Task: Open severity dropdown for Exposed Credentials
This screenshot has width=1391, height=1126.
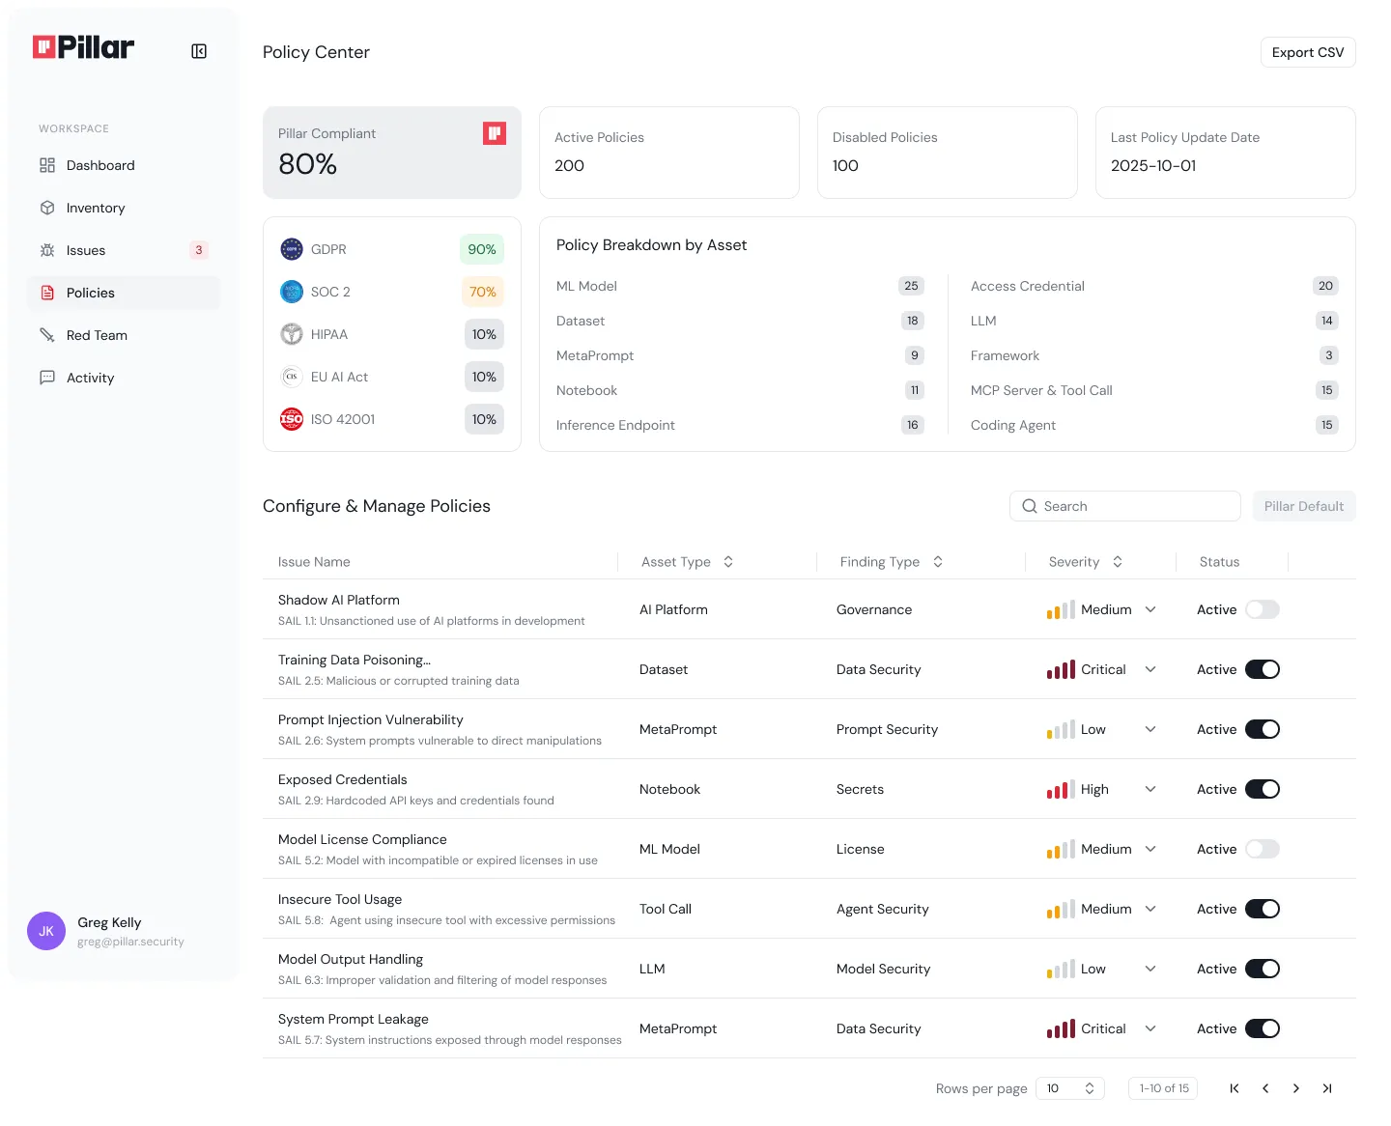Action: point(1150,789)
